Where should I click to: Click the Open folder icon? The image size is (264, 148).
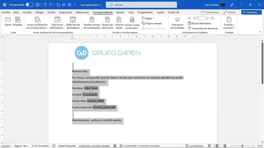64,5
